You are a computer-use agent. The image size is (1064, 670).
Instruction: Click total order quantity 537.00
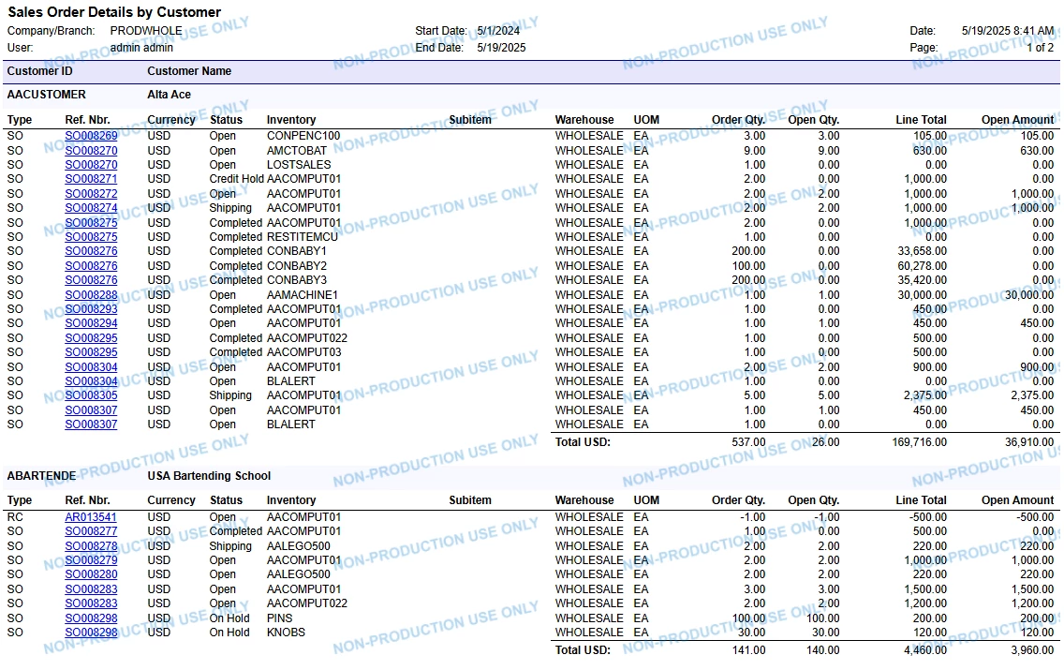coord(748,442)
